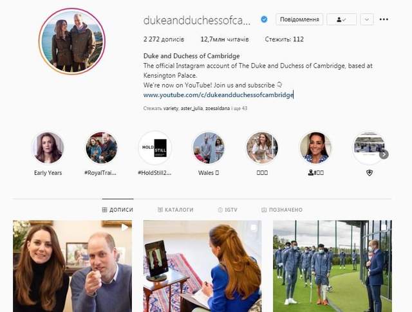The image size is (412, 312).
Task: Click next arrow on highlights carousel
Action: point(384,154)
